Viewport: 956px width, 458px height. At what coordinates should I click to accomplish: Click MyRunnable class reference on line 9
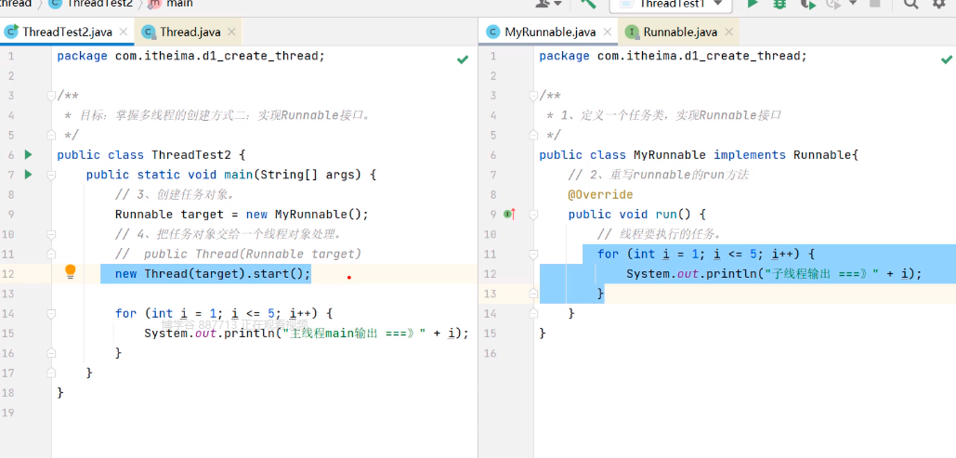point(309,215)
